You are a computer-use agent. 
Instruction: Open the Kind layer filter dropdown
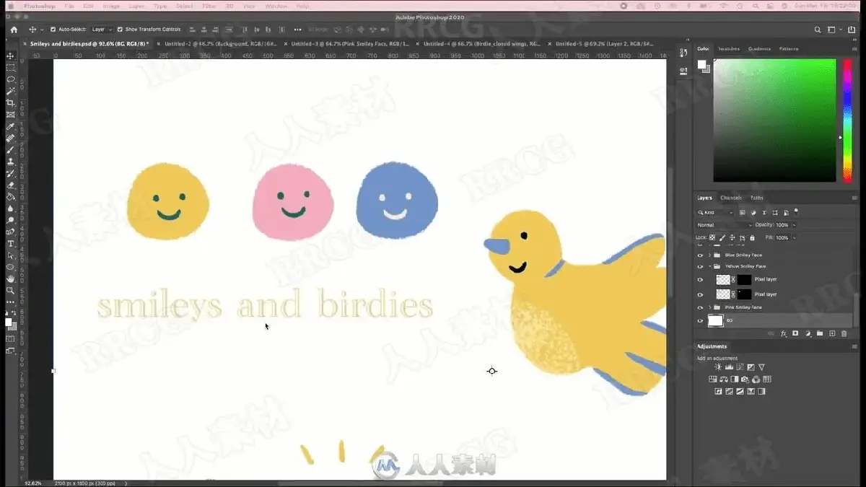[x=715, y=213]
